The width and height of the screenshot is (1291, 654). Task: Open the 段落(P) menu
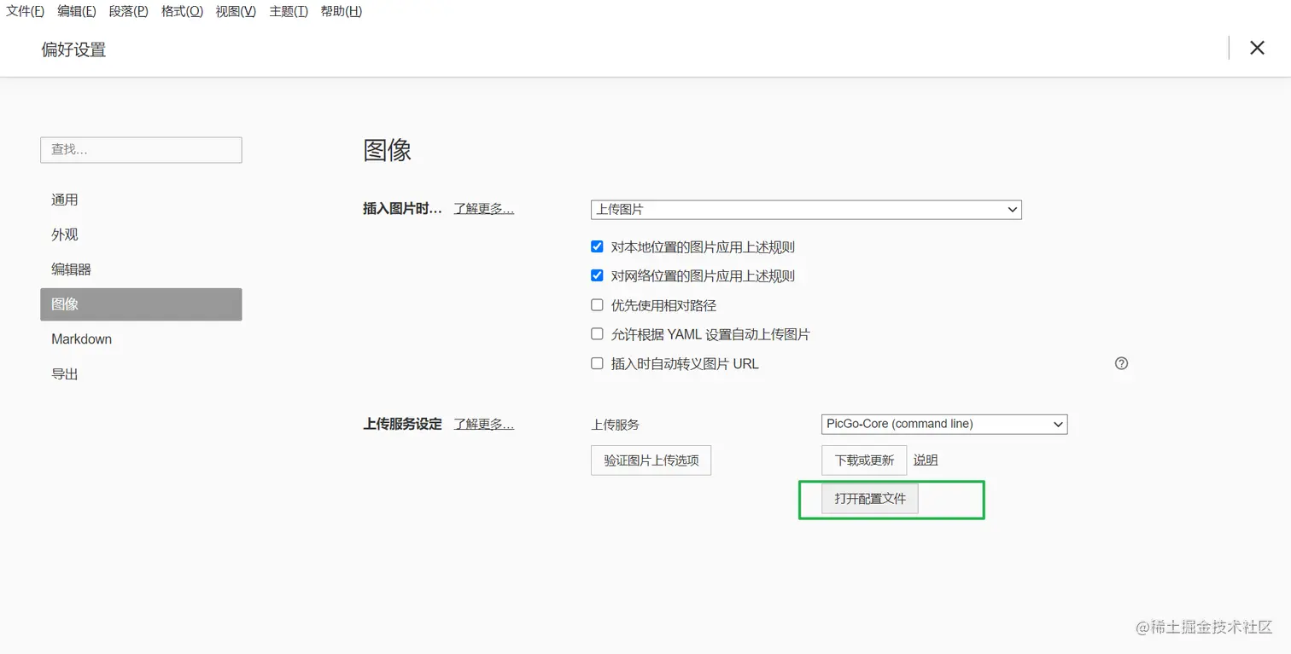pyautogui.click(x=128, y=11)
